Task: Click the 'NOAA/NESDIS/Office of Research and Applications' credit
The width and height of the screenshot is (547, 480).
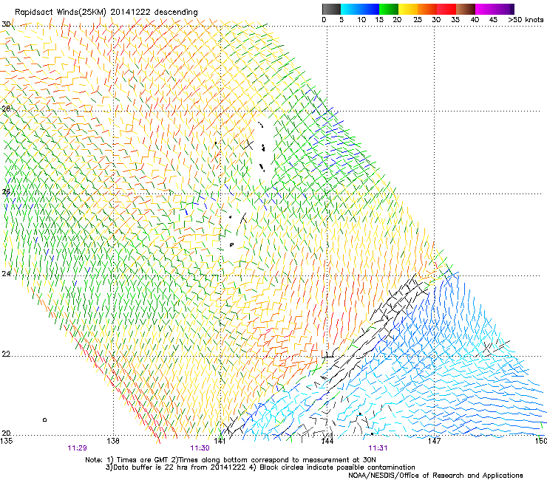Action: [435, 475]
